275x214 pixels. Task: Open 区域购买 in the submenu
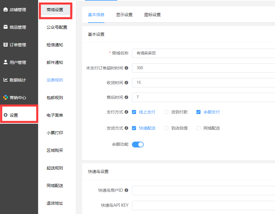[55, 150]
